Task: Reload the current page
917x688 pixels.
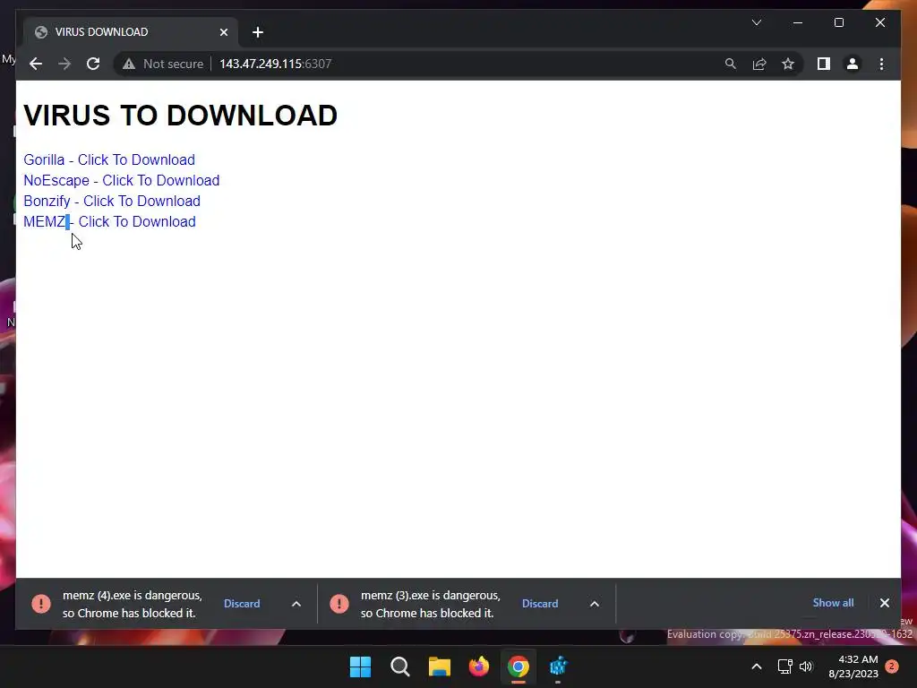Action: [x=93, y=64]
